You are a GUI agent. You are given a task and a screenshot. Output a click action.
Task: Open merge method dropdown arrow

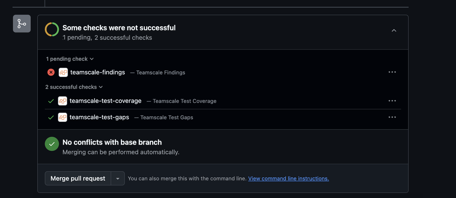point(118,179)
